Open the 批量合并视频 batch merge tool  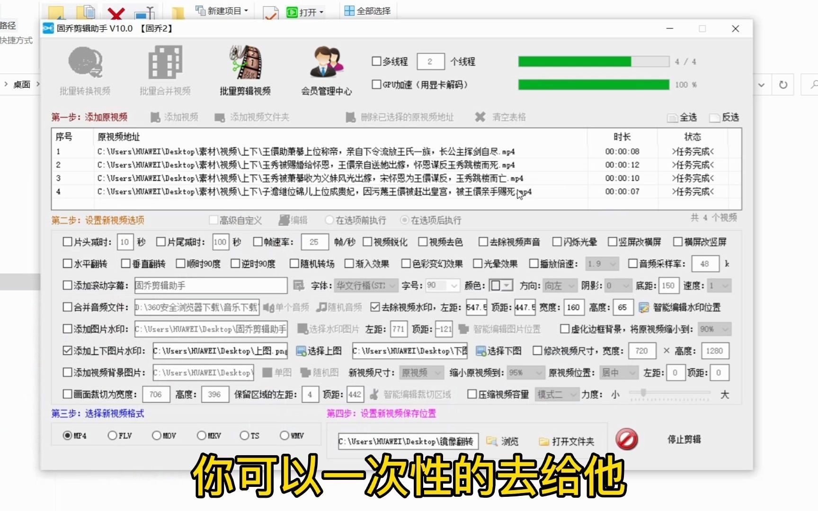165,70
